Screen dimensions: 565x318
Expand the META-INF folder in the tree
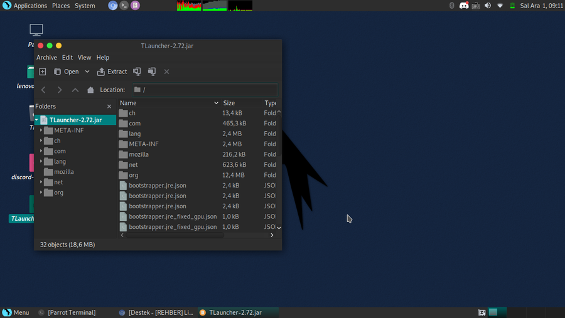click(41, 130)
